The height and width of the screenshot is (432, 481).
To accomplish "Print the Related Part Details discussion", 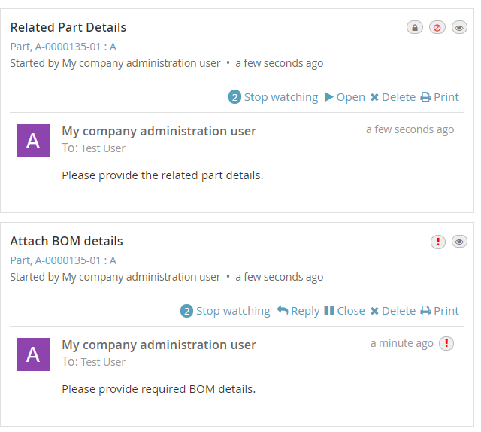I will point(440,97).
